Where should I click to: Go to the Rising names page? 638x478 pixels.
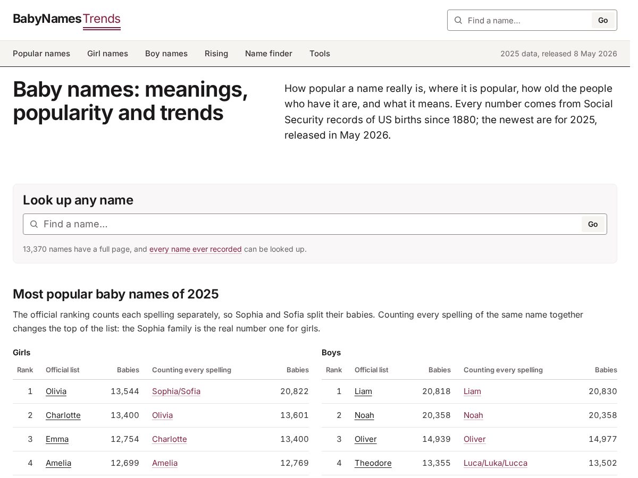click(x=216, y=54)
